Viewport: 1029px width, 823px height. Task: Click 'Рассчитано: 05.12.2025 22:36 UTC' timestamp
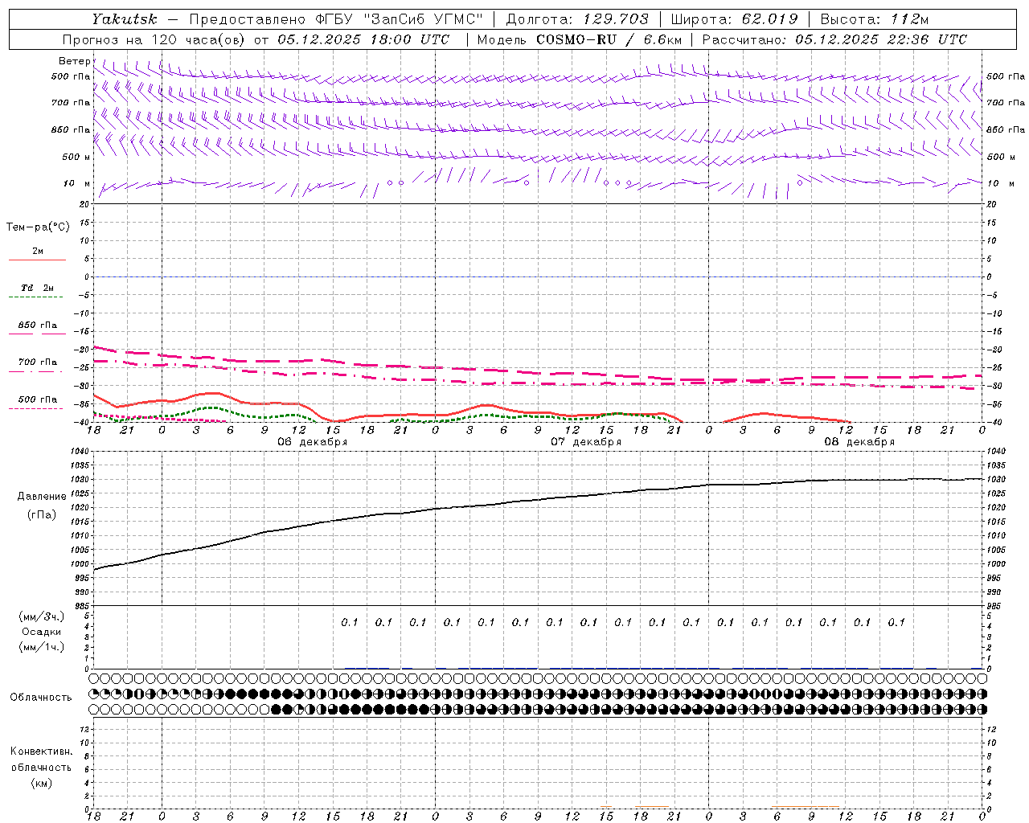(834, 39)
